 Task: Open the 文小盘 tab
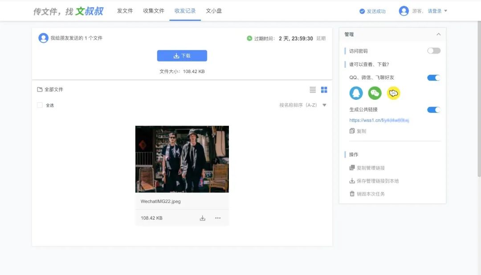click(214, 11)
